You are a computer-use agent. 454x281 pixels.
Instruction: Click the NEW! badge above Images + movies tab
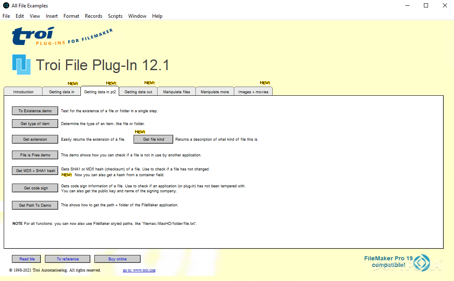265,83
